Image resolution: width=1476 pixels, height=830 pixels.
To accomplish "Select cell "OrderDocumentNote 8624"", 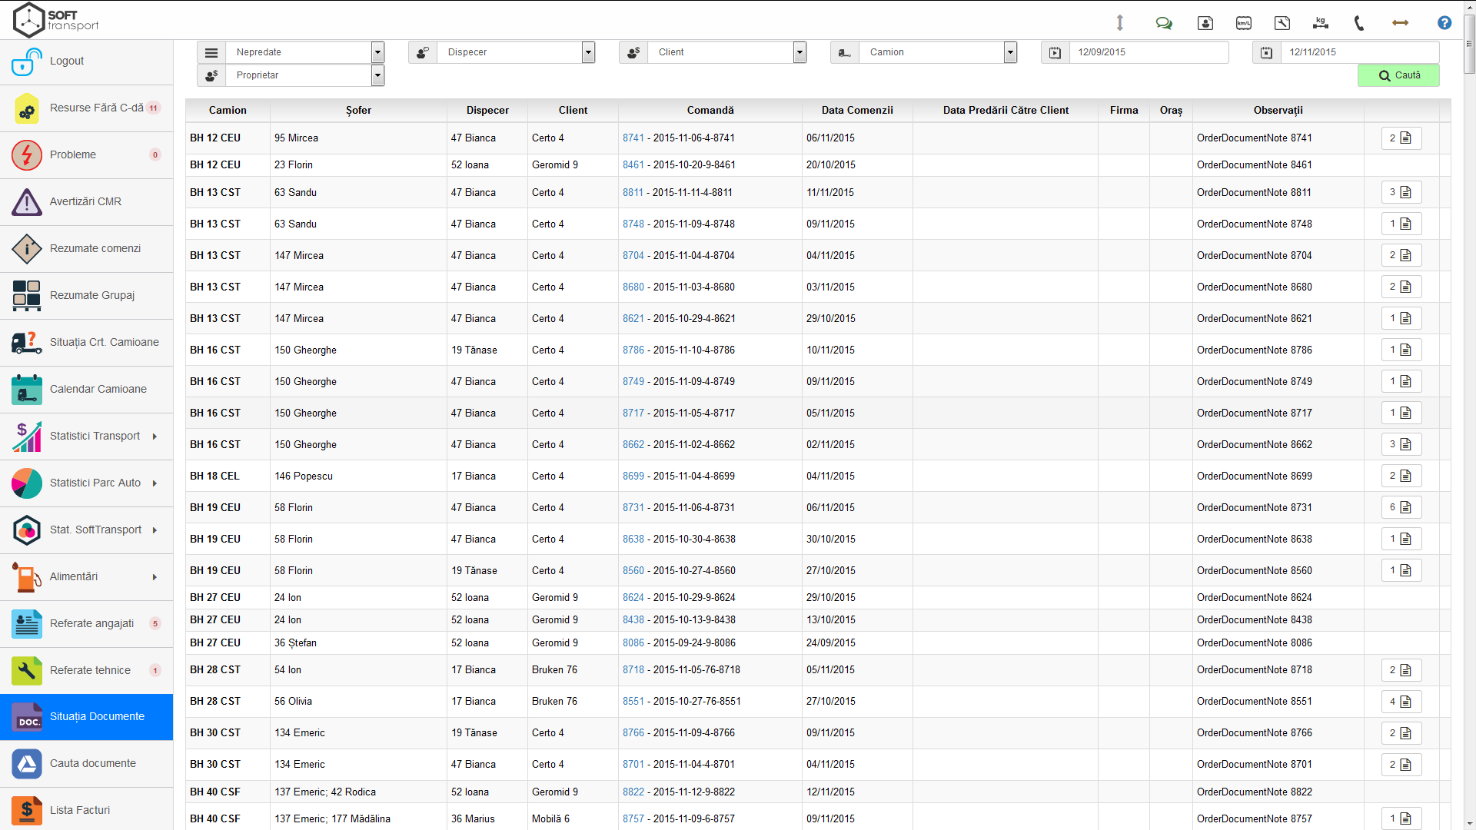I will 1278,598.
